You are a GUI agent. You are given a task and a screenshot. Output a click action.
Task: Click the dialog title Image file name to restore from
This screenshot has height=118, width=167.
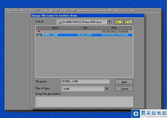[x=54, y=15]
